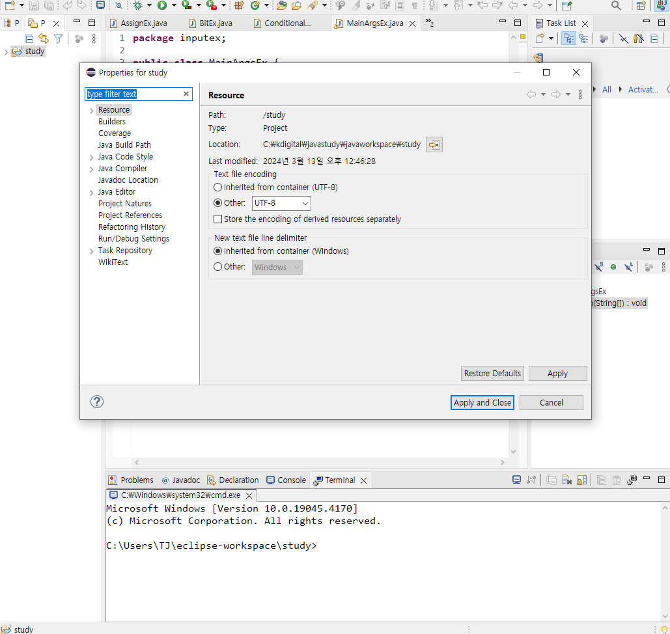Click the green Run button in toolbar
The height and width of the screenshot is (634, 670).
162,5
